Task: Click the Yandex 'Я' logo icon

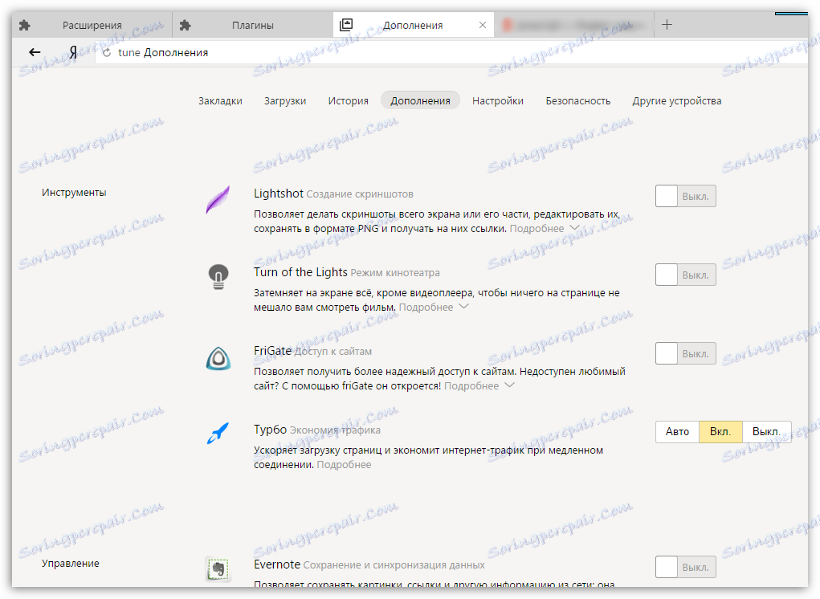Action: (x=73, y=52)
